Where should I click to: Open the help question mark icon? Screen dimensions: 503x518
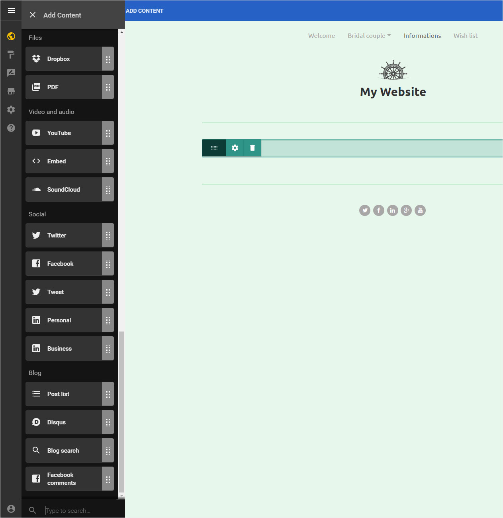click(11, 128)
